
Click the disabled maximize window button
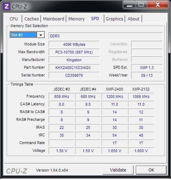tap(141, 5)
